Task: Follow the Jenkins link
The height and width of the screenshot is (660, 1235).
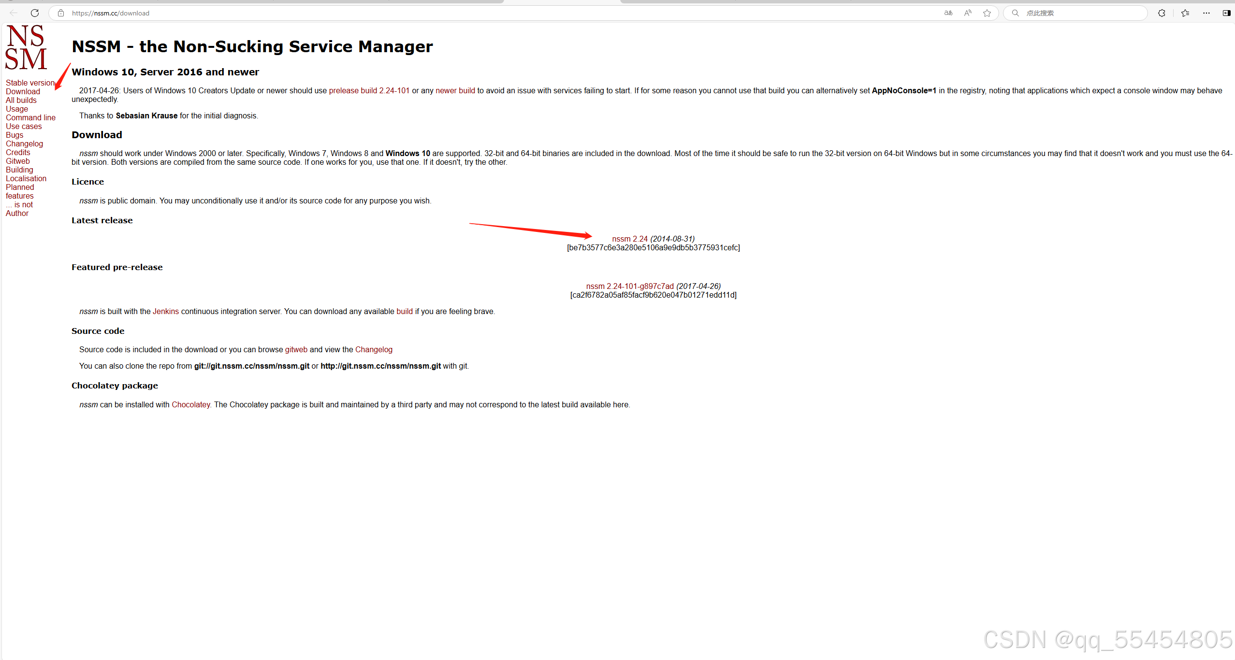Action: pos(166,311)
